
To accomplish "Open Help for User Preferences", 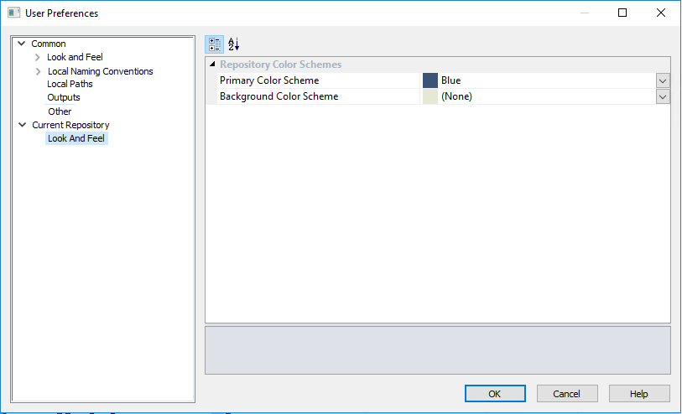I will 639,393.
